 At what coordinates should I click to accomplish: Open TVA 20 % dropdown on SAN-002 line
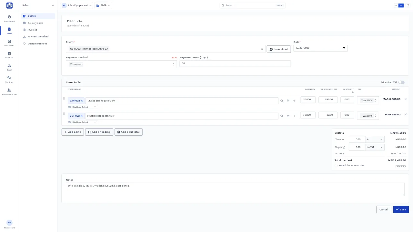coord(368,101)
